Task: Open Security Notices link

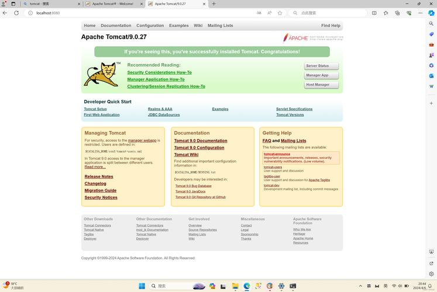Action: (101, 197)
